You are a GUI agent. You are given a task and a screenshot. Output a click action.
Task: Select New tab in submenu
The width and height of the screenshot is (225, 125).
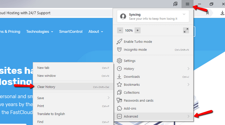click(73, 68)
